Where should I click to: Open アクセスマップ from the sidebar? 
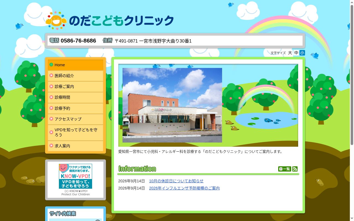[x=76, y=119]
